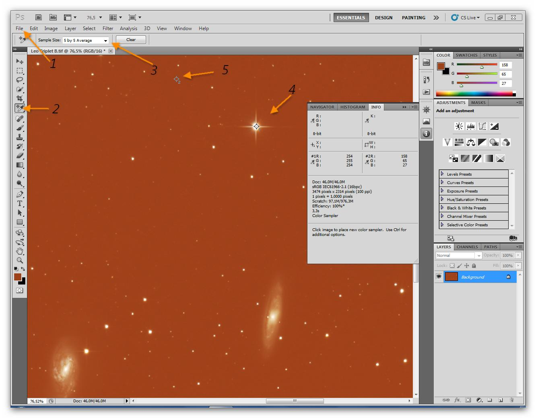Screen dimensions: 536x418
Task: Swap foreground and background colors in toolbox
Action: tap(23, 269)
